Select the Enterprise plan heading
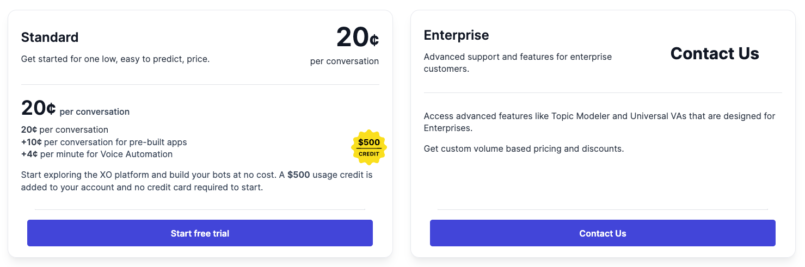805x267 pixels. 456,35
